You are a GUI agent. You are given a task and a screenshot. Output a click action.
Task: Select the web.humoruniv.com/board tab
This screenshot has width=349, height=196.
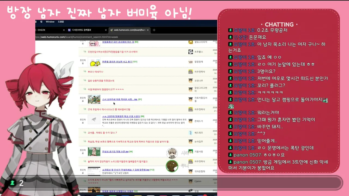click(130, 30)
